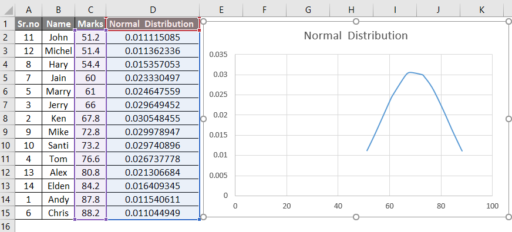
Task: Select row 16 header
Action: point(7,226)
